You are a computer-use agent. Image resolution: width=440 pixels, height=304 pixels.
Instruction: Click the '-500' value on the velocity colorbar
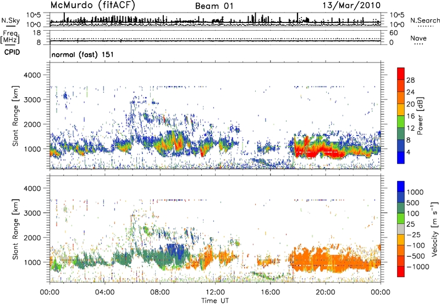416,256
